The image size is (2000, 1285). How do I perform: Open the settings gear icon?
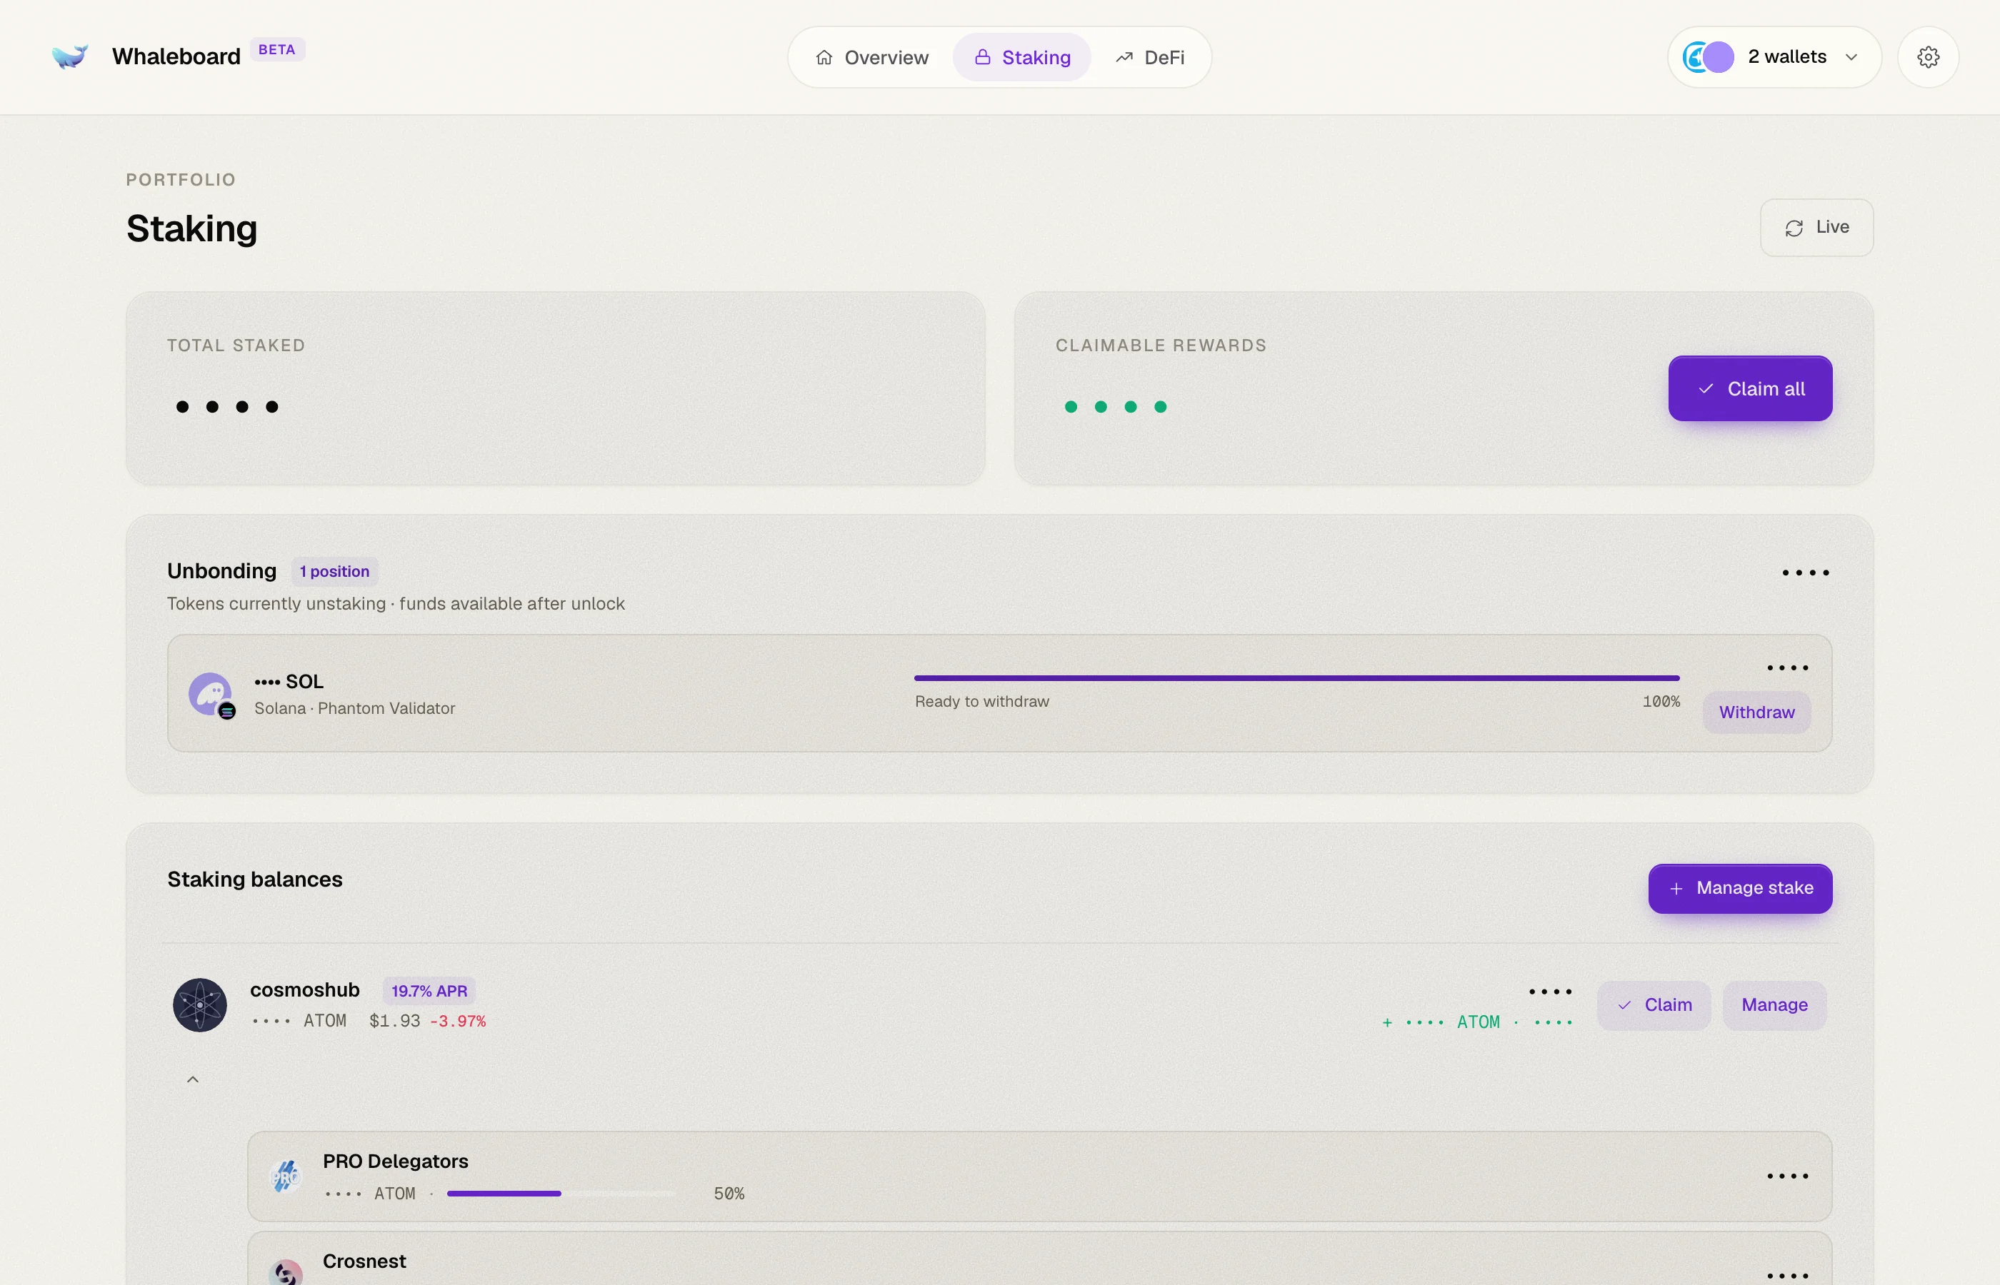[1928, 56]
